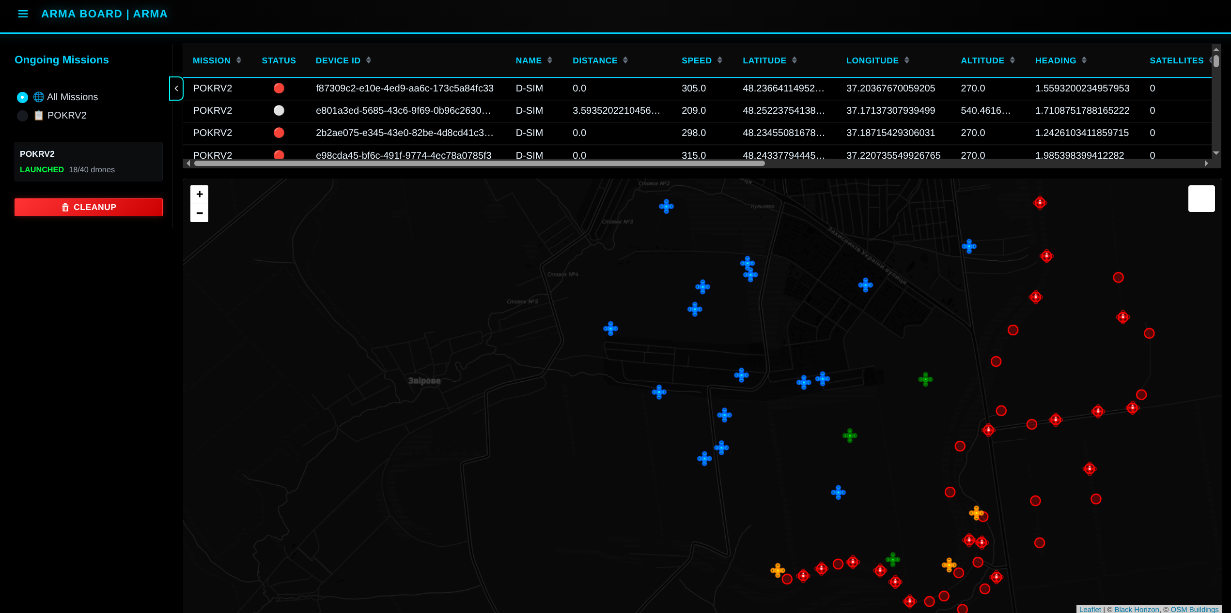This screenshot has height=613, width=1231.
Task: Sort table by LONGITUDE column
Action: coord(878,60)
